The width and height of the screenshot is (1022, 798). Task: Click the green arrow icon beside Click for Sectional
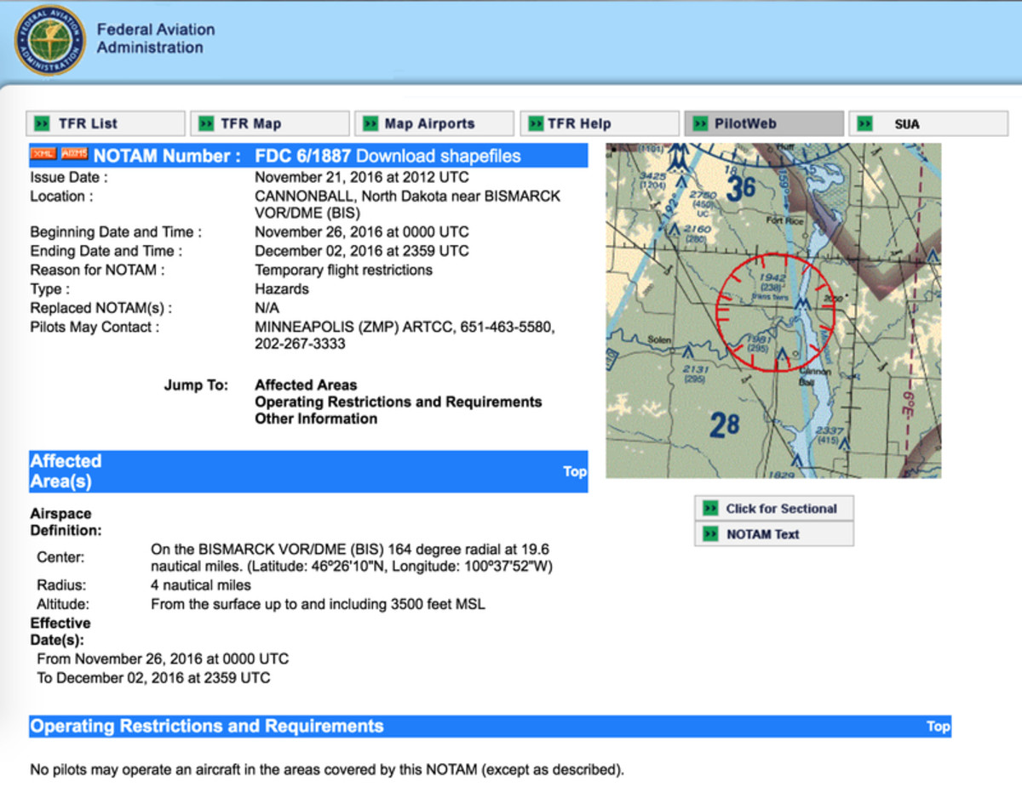pos(710,509)
